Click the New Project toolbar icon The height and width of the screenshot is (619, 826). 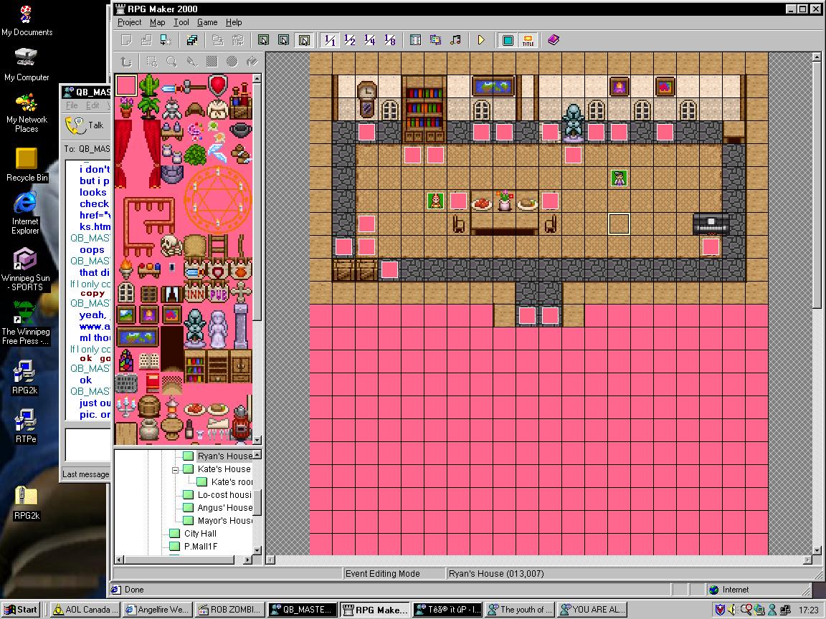click(x=126, y=40)
